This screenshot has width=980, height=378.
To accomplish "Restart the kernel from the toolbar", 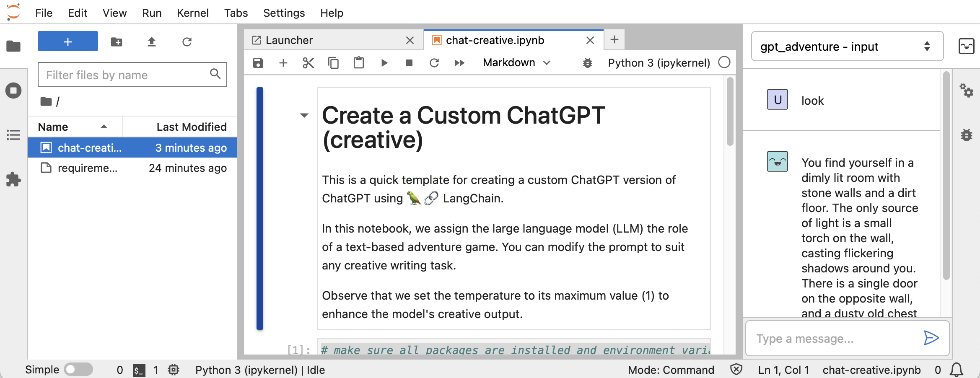I will coord(434,63).
